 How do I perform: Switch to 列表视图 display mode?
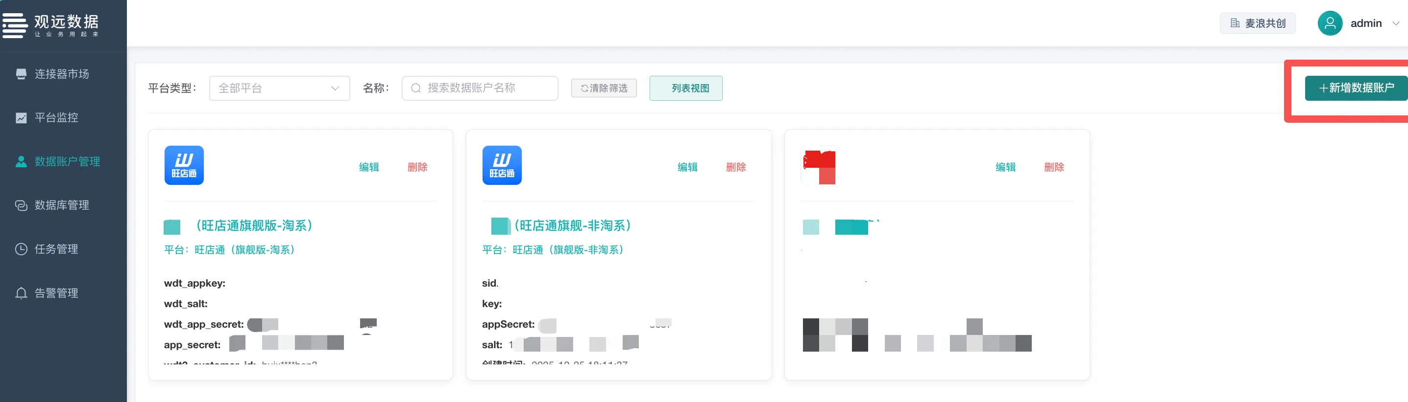tap(685, 89)
